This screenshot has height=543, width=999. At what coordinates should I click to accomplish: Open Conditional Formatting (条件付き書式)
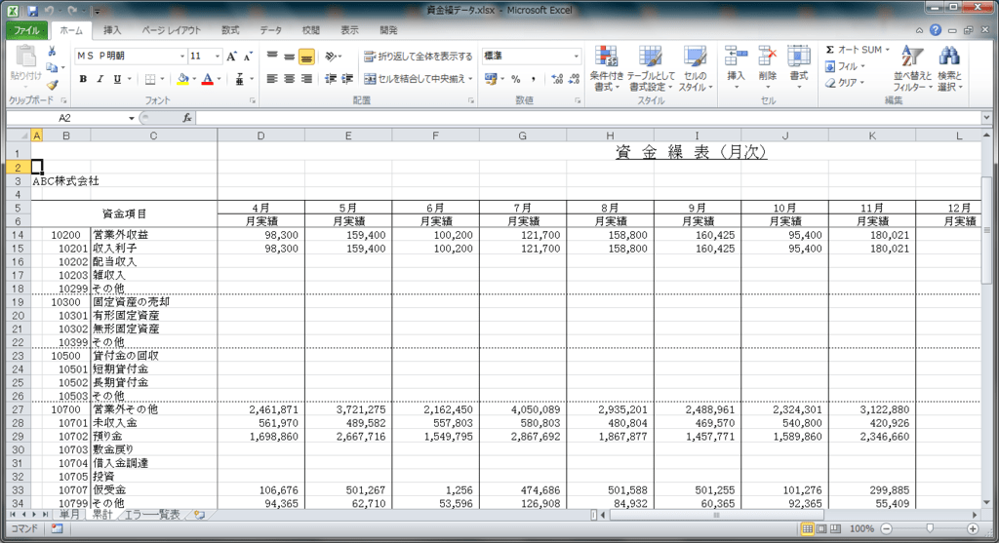click(607, 67)
